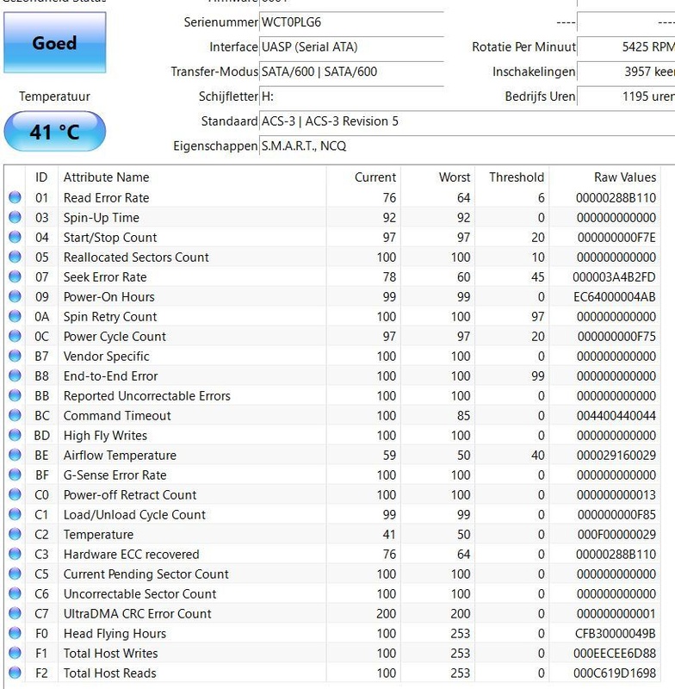Screen dimensions: 675x689
Task: Click the status orb for Current Pending Sector Count
Action: [x=15, y=574]
